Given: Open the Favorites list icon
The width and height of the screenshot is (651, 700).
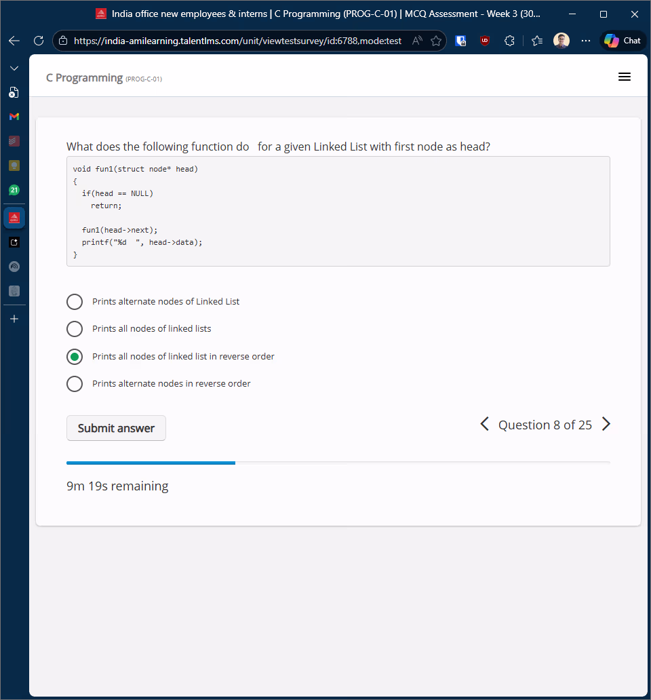Looking at the screenshot, I should (537, 41).
